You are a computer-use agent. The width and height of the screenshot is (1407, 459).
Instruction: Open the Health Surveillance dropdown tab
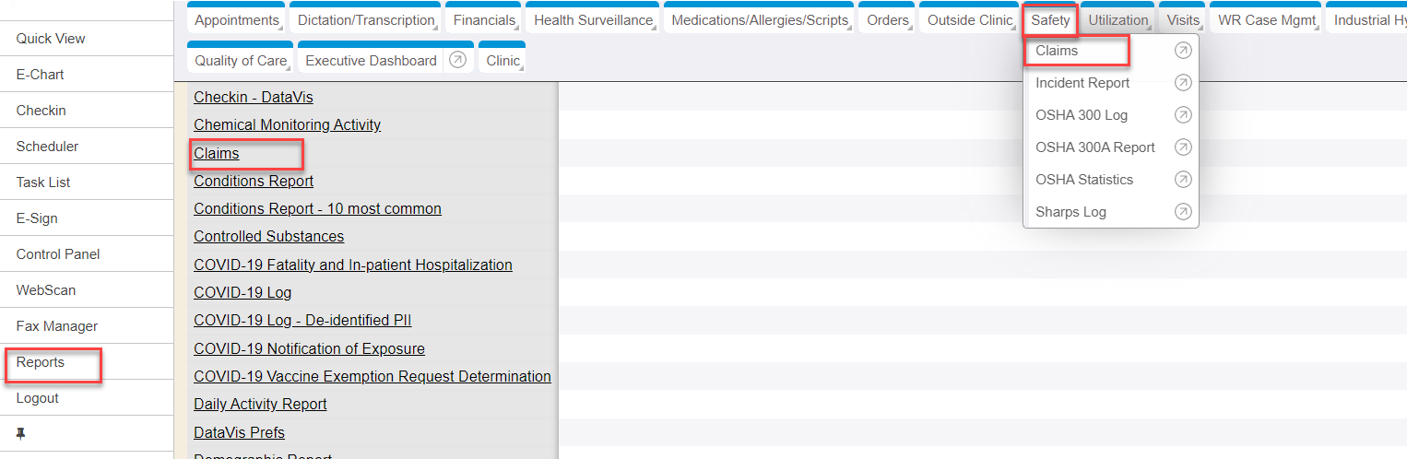click(x=593, y=20)
